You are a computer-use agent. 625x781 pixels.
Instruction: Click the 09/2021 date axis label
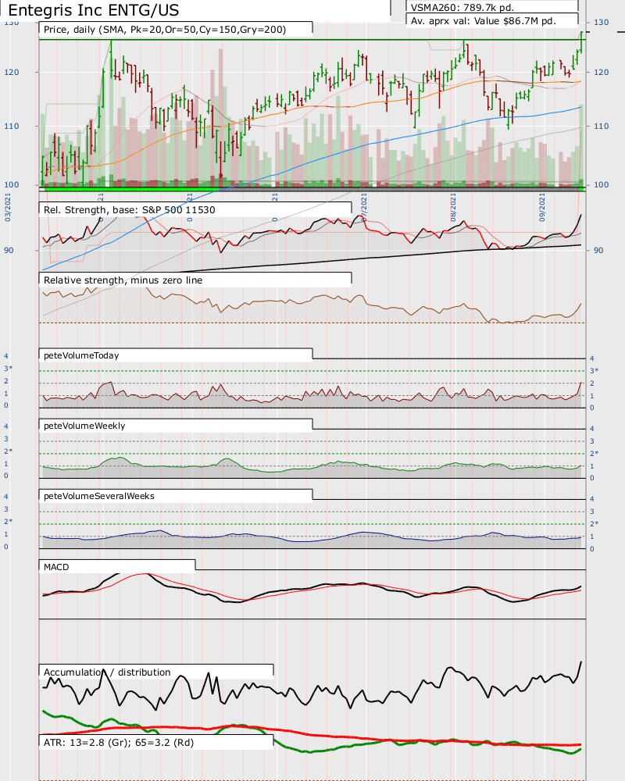542,207
